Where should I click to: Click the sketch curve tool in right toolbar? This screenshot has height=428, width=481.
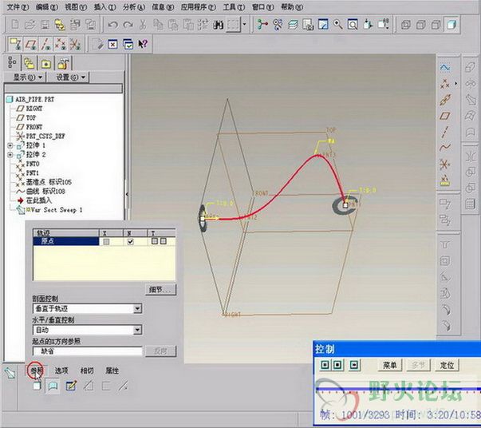(445, 67)
